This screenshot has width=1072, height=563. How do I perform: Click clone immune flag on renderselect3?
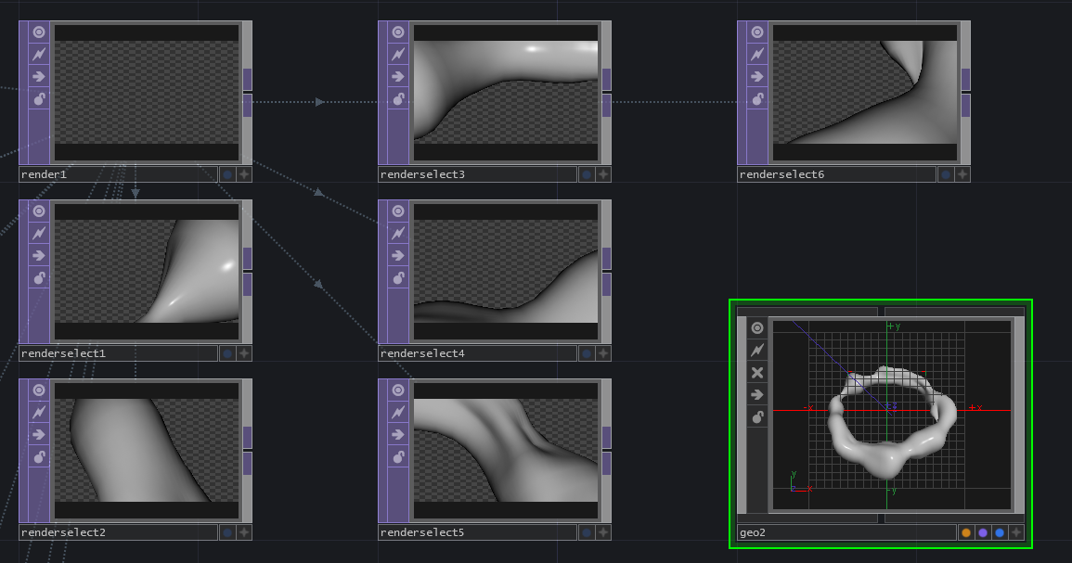pyautogui.click(x=398, y=54)
